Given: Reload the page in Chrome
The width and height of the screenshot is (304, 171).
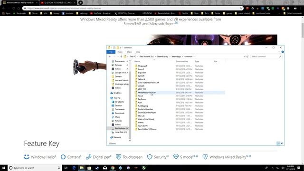Looking at the screenshot, I should [x=13, y=9].
